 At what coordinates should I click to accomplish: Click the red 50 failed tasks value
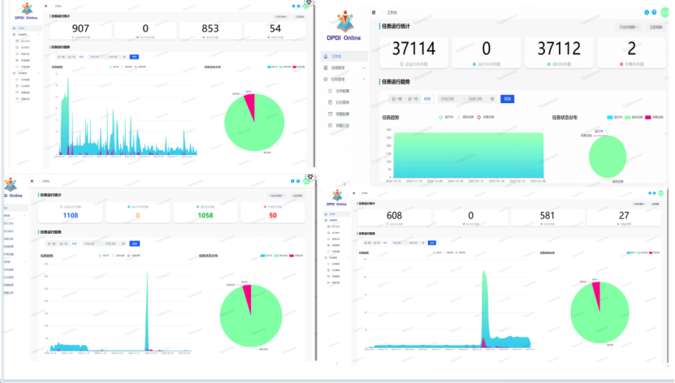click(x=273, y=215)
